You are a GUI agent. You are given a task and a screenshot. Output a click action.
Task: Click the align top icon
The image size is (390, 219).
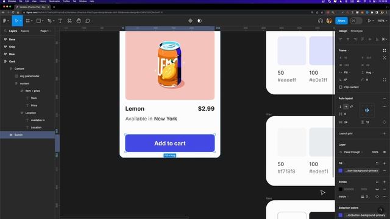point(363,39)
